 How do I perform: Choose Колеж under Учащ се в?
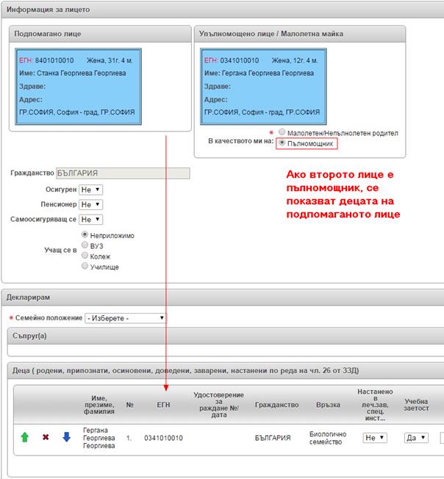tap(85, 256)
